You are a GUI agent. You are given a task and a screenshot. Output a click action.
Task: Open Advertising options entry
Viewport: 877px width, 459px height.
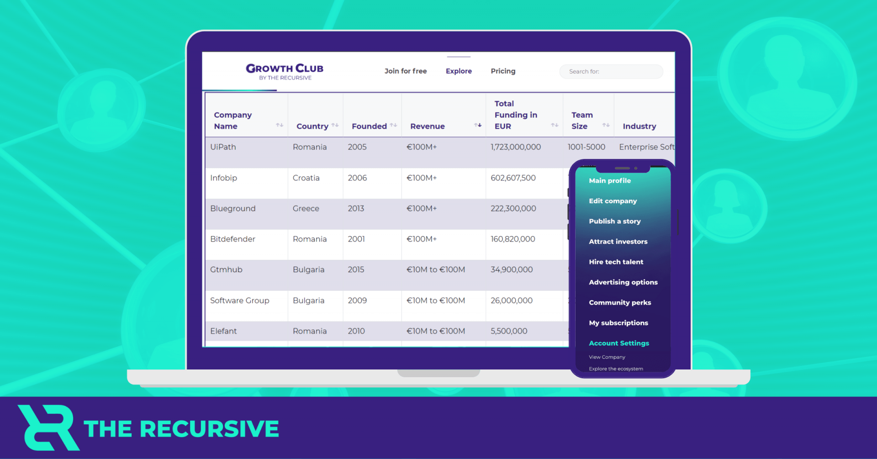coord(623,282)
